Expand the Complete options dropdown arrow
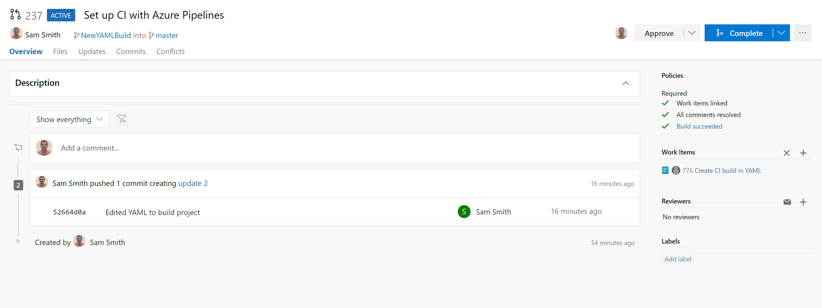Image resolution: width=822 pixels, height=308 pixels. click(781, 33)
